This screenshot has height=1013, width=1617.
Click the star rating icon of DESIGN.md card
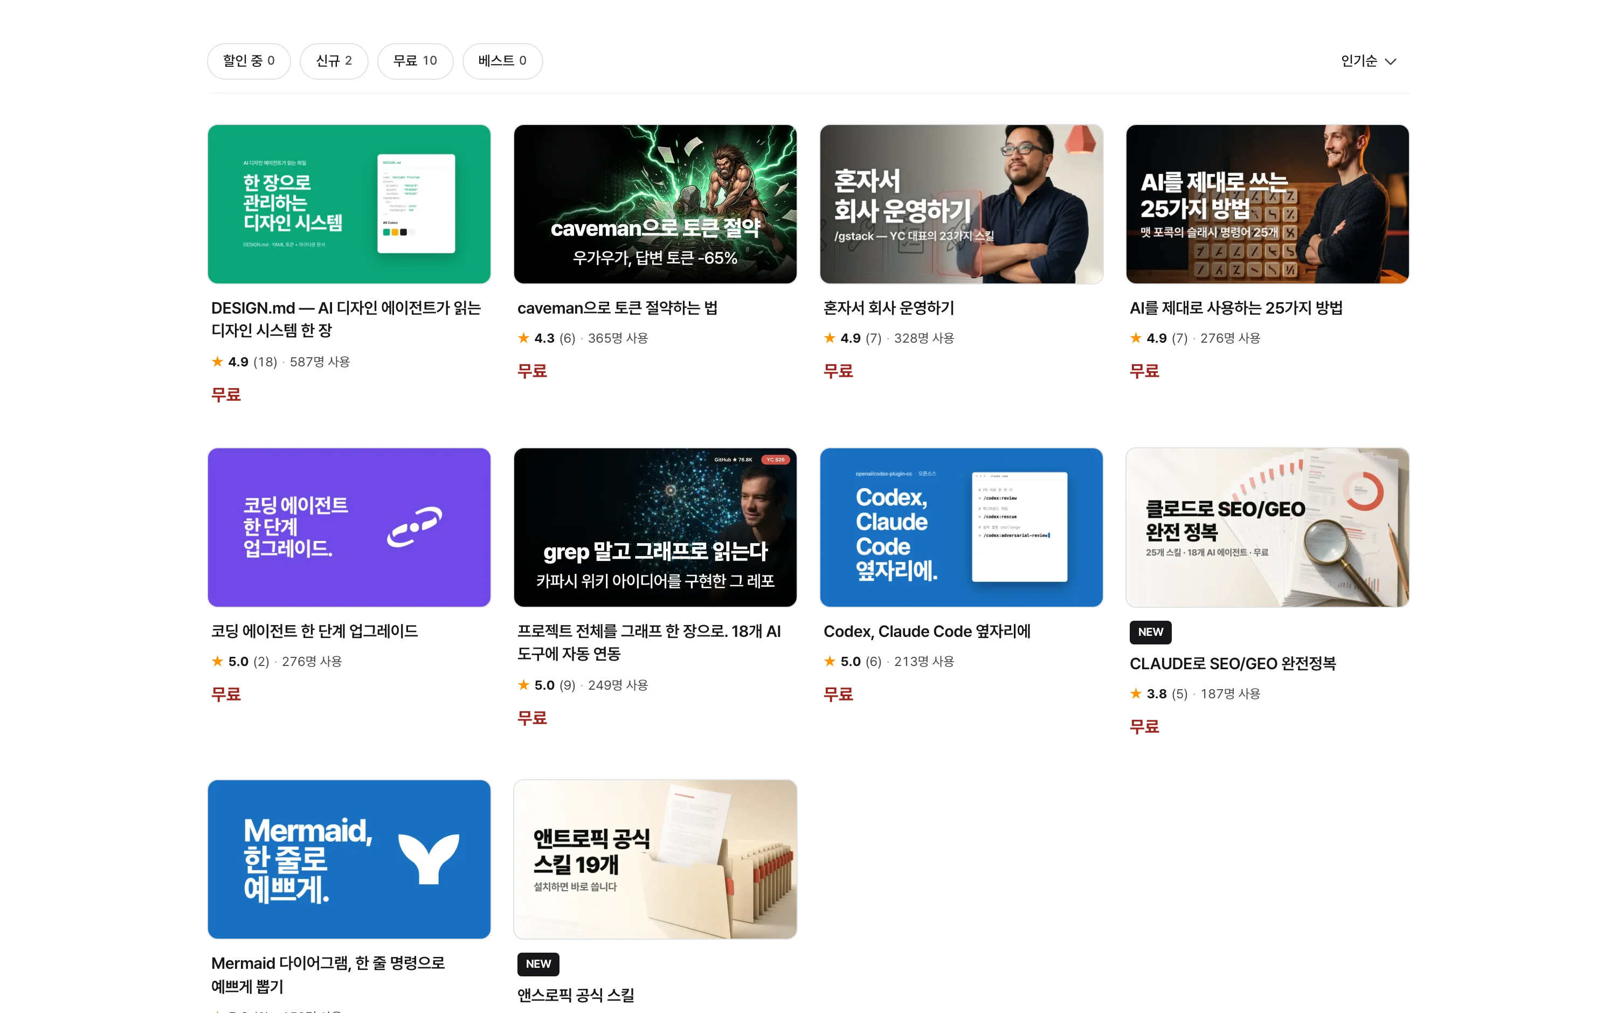217,361
